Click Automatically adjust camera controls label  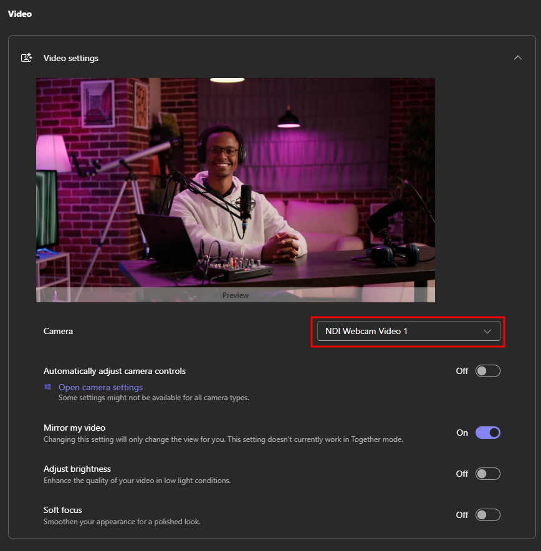point(115,371)
